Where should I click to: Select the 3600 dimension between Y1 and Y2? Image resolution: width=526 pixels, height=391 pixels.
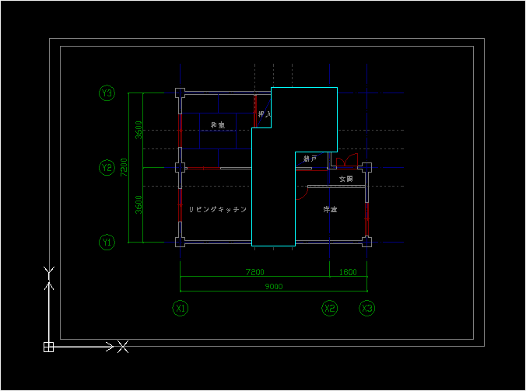pos(139,204)
